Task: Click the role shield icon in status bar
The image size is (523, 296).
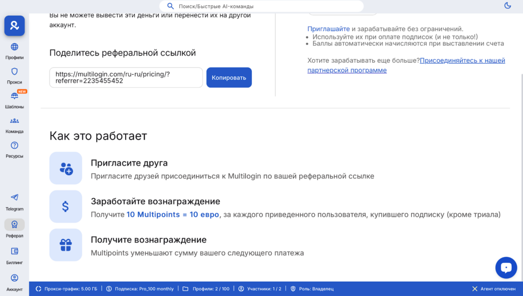Action: click(293, 289)
